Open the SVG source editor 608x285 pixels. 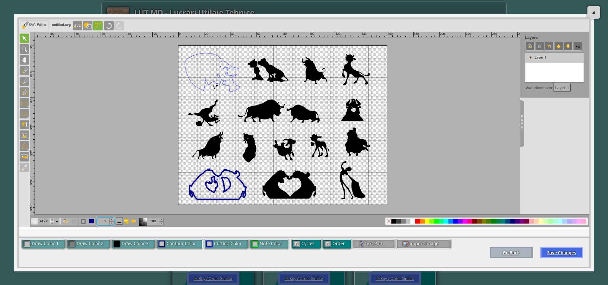78,26
